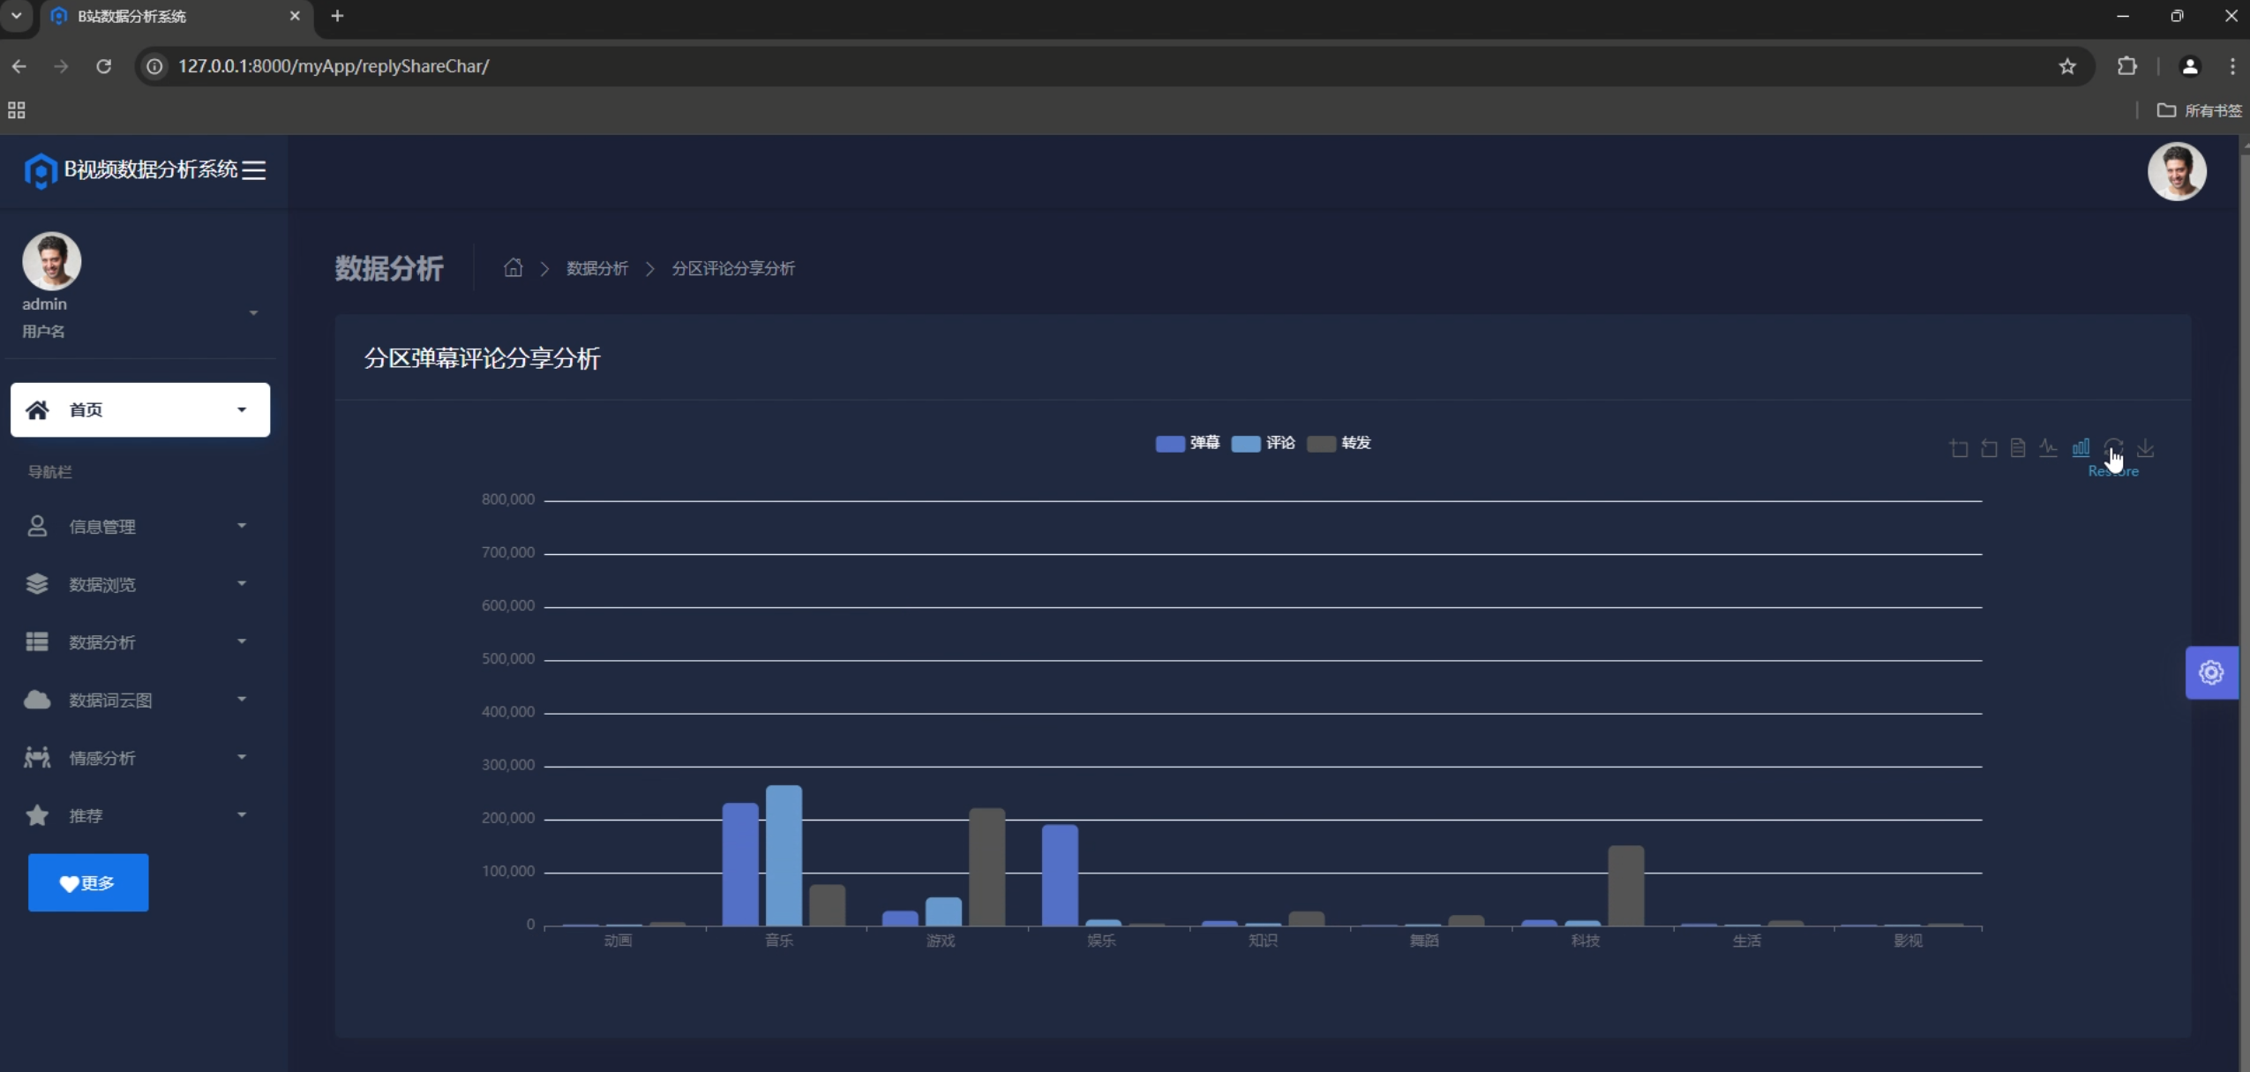
Task: Click the chart Restore icon
Action: [x=2113, y=447]
